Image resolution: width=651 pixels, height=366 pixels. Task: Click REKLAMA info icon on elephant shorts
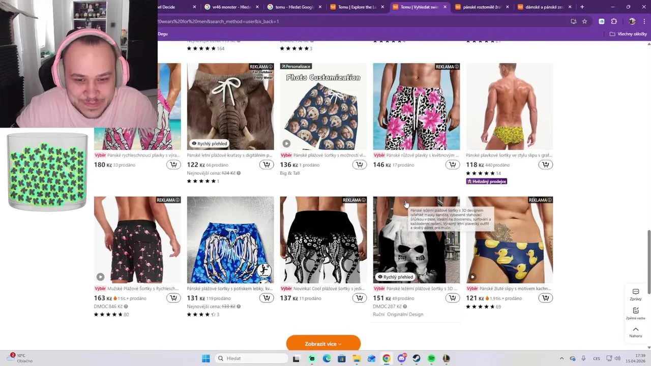tap(271, 67)
